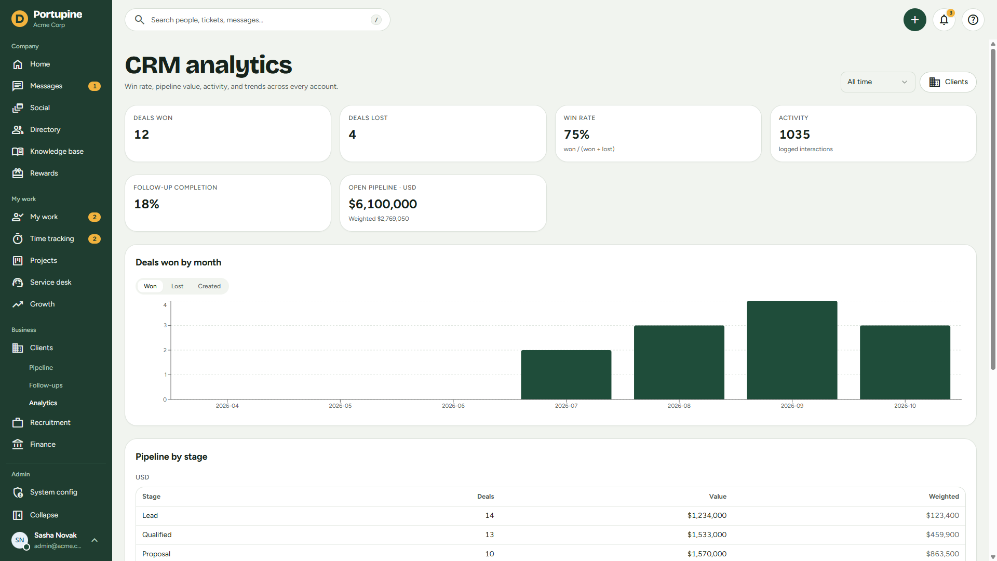Click the $6,100,000 open pipeline value
The image size is (997, 561).
coord(383,204)
